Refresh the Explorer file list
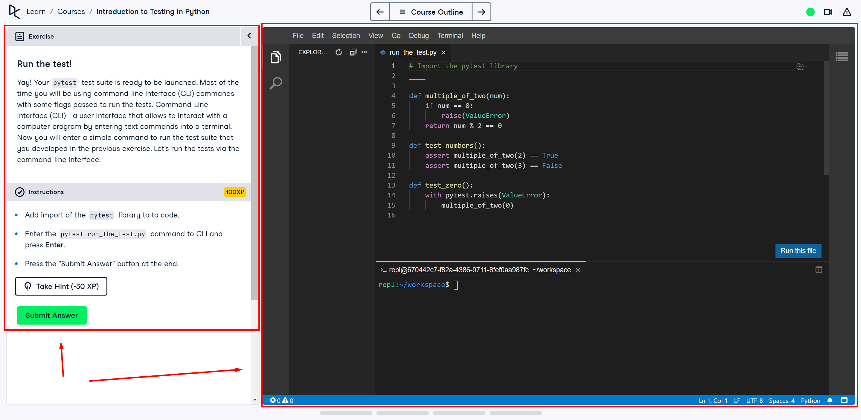861x420 pixels. (x=339, y=52)
